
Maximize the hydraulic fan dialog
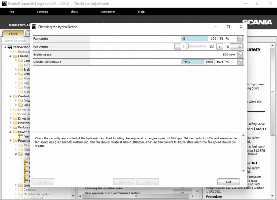pyautogui.click(x=228, y=27)
